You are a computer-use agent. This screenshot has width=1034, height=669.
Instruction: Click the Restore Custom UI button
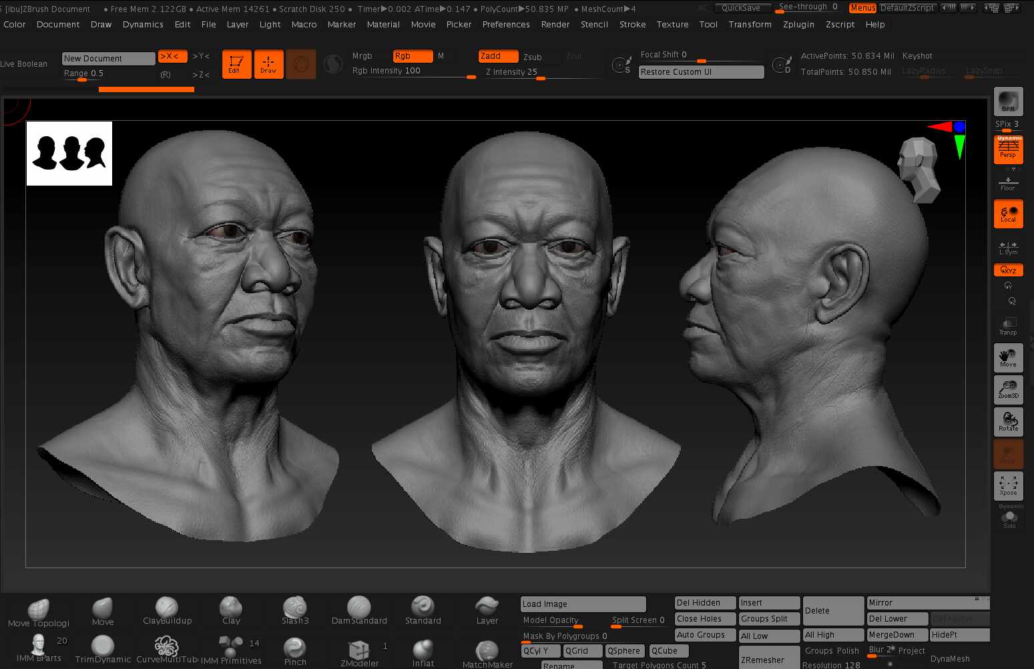(x=701, y=71)
